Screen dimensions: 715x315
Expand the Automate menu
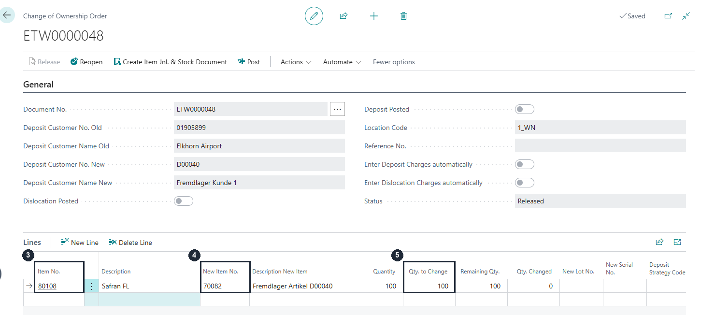pos(342,62)
